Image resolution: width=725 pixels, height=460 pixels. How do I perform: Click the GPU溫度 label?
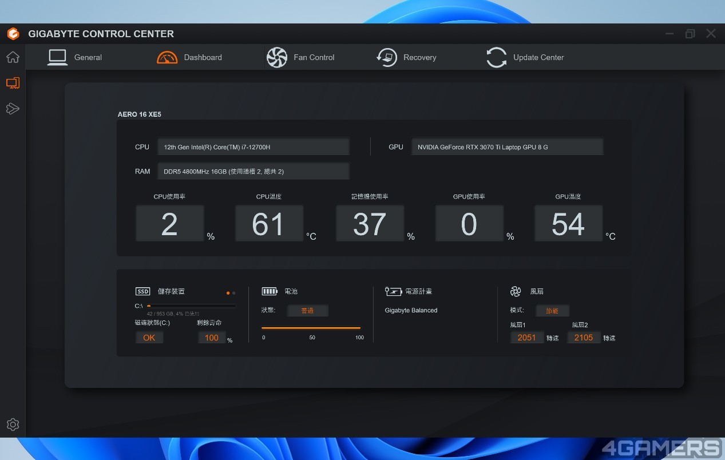[x=568, y=197]
